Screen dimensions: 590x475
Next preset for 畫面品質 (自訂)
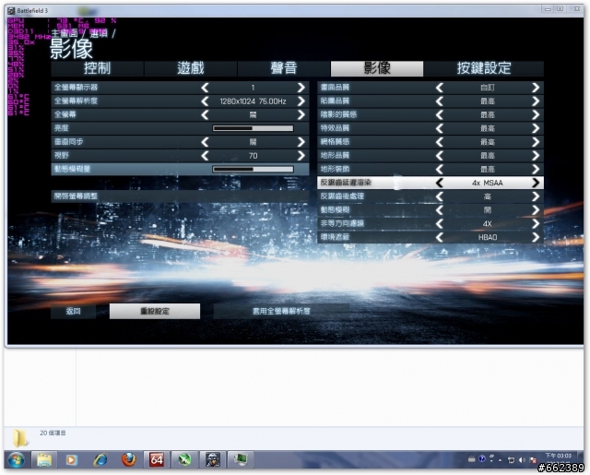pos(536,88)
